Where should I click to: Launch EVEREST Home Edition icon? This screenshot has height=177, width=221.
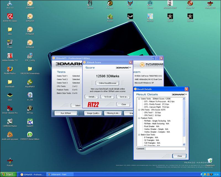(x=30, y=136)
